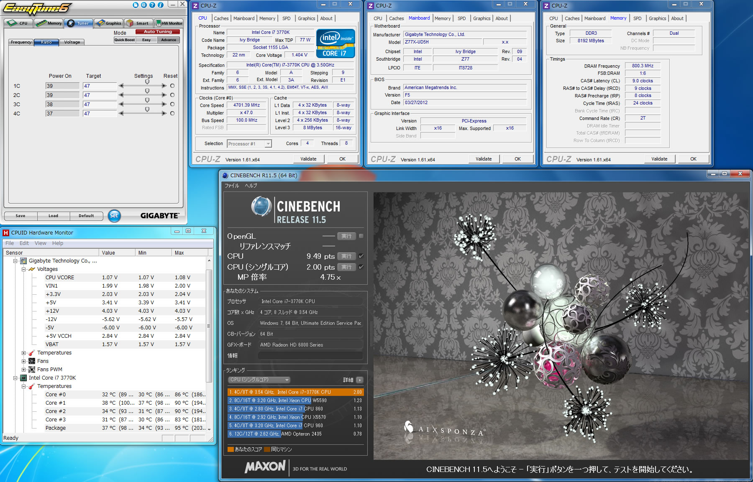The image size is (753, 482).
Task: Select the 3C Reset radio button
Action: [172, 104]
